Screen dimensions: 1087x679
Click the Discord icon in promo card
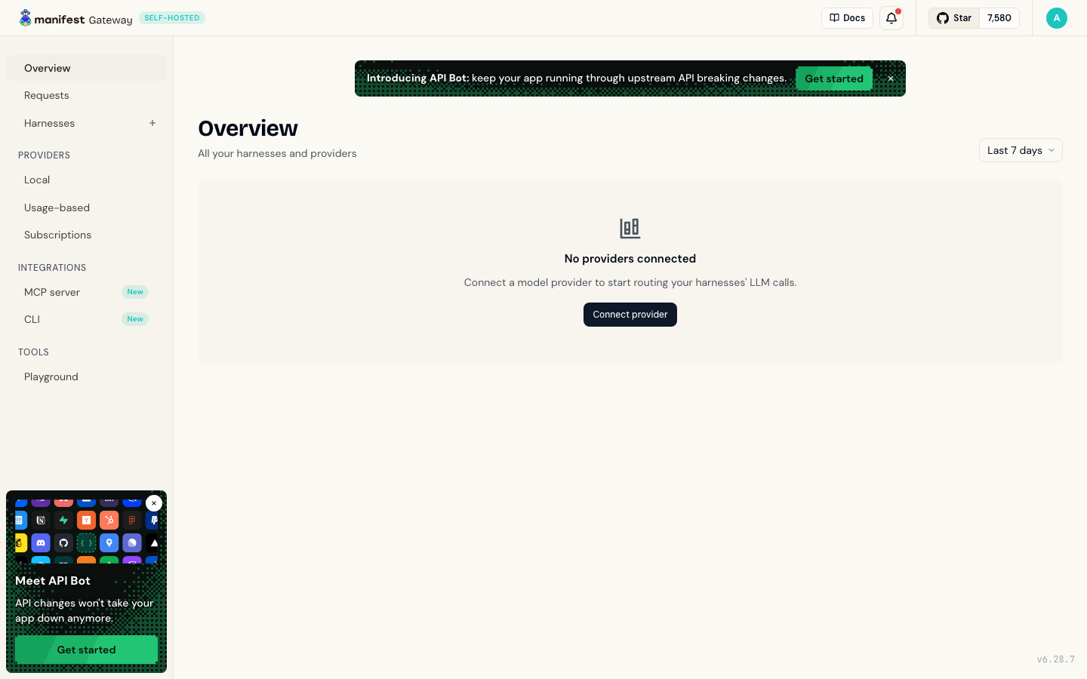pyautogui.click(x=41, y=542)
